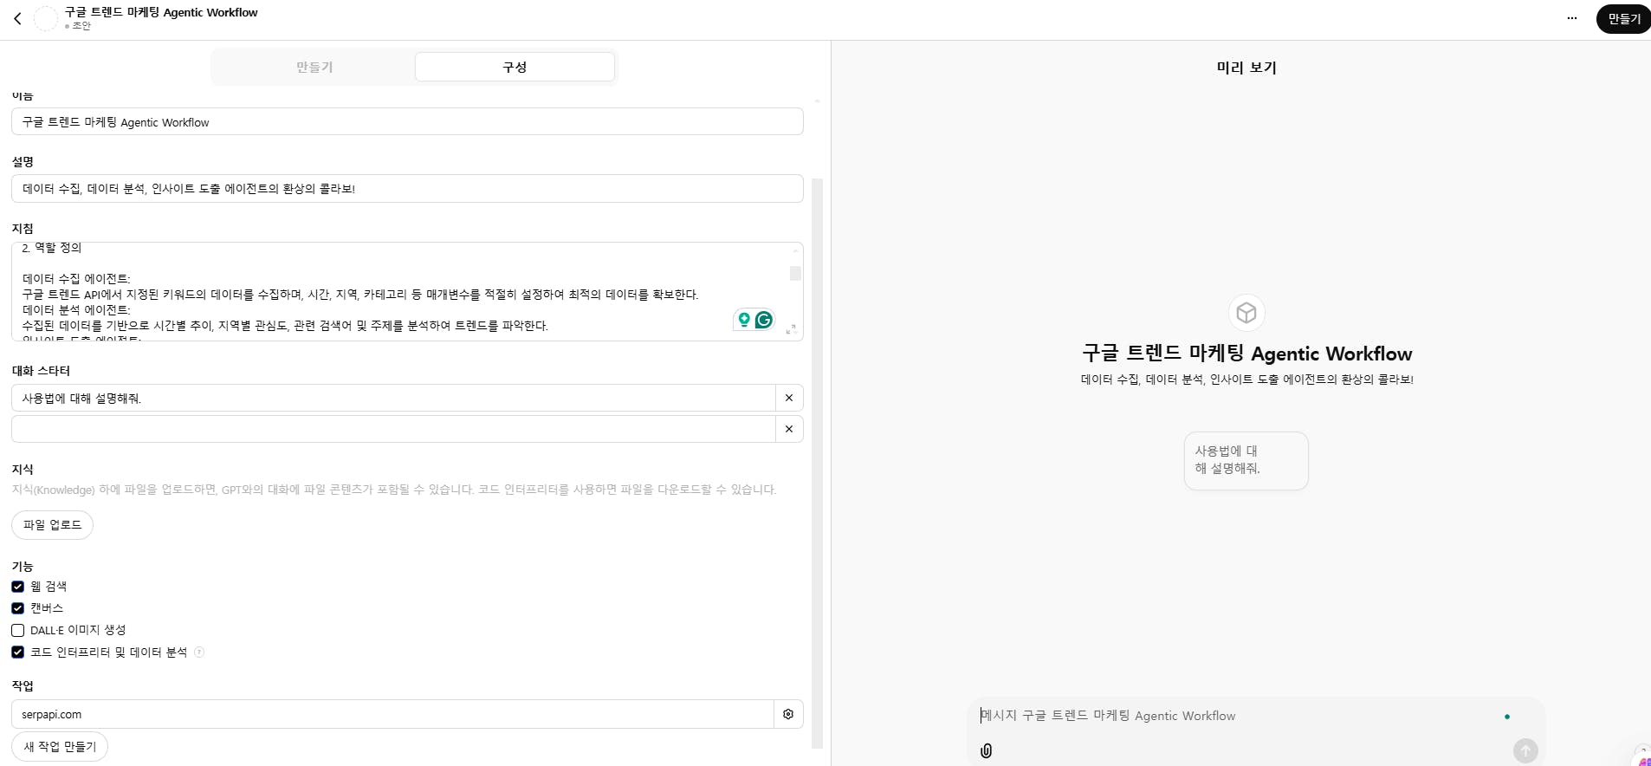Click the first conversation starter input
Image resolution: width=1651 pixels, height=766 pixels.
(x=393, y=398)
